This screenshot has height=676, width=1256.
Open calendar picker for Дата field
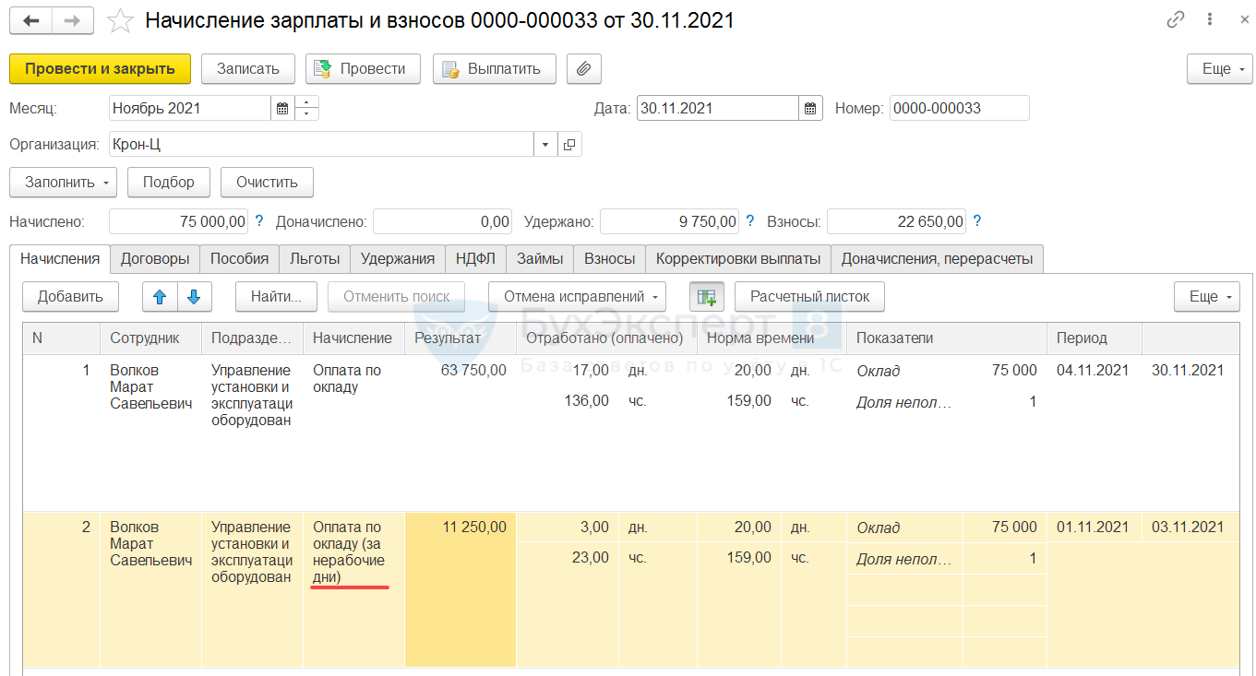click(x=809, y=109)
